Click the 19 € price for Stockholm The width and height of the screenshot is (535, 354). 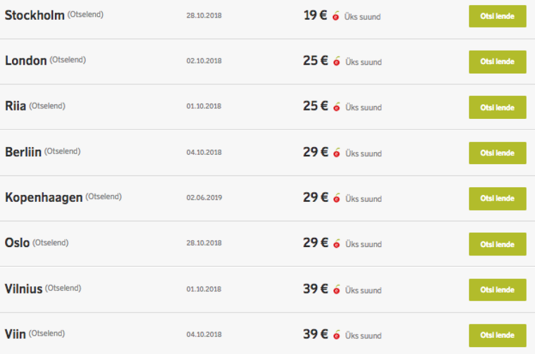point(315,16)
